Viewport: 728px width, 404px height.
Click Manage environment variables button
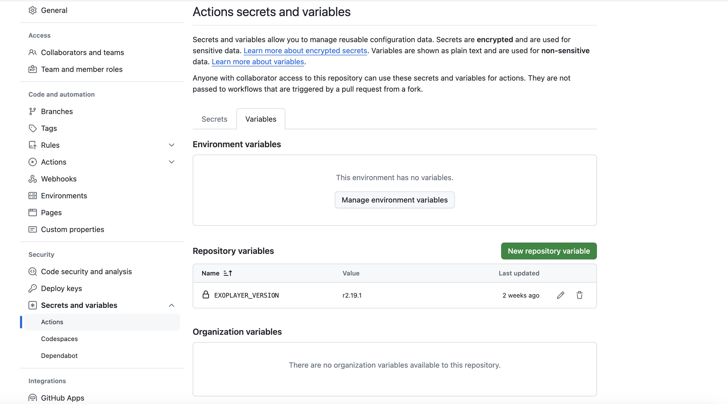coord(395,200)
